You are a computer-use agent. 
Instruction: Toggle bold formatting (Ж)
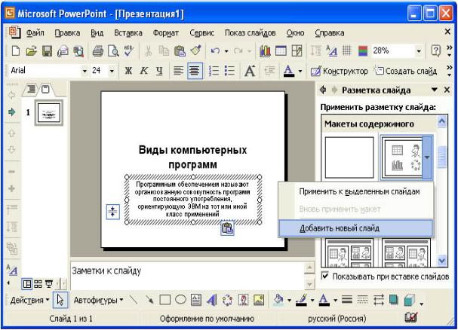click(128, 71)
